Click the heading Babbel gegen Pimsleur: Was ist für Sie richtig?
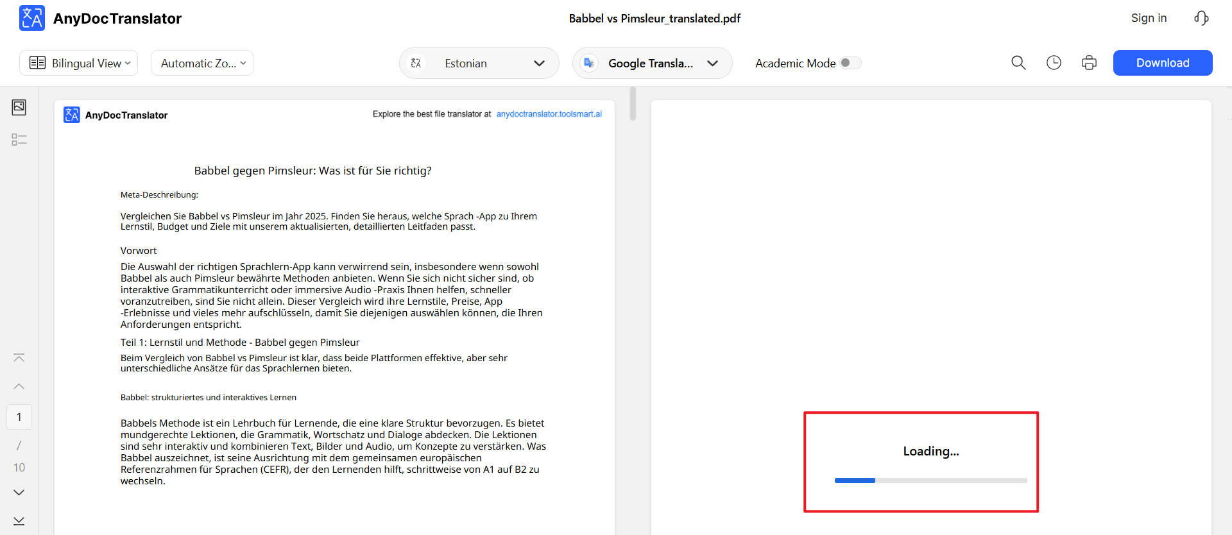The width and height of the screenshot is (1232, 535). [313, 171]
